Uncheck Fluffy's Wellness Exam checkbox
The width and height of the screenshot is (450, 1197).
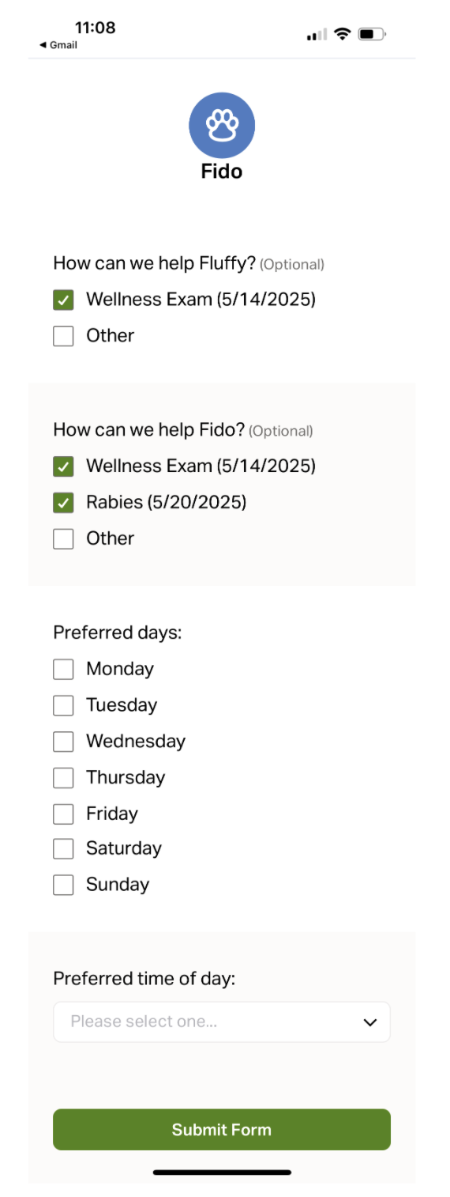[63, 300]
